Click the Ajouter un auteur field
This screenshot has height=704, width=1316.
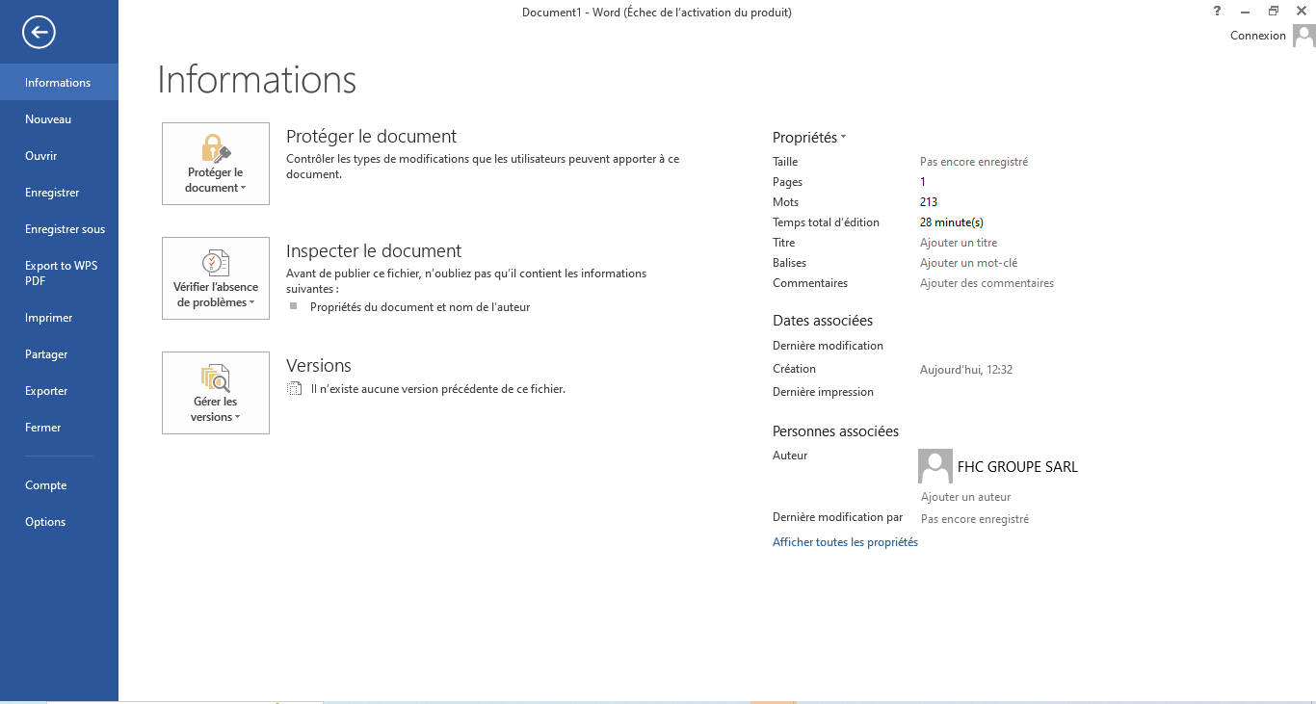click(x=966, y=497)
